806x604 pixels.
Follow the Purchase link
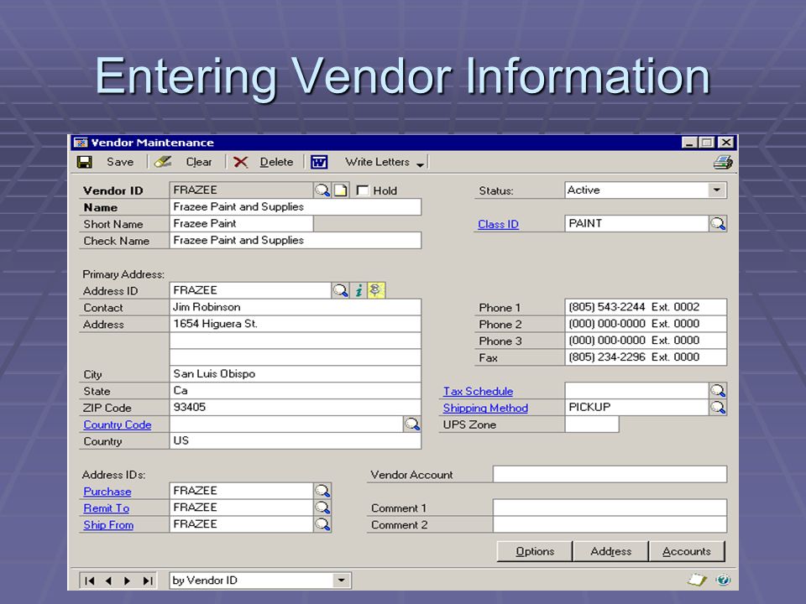pyautogui.click(x=107, y=492)
